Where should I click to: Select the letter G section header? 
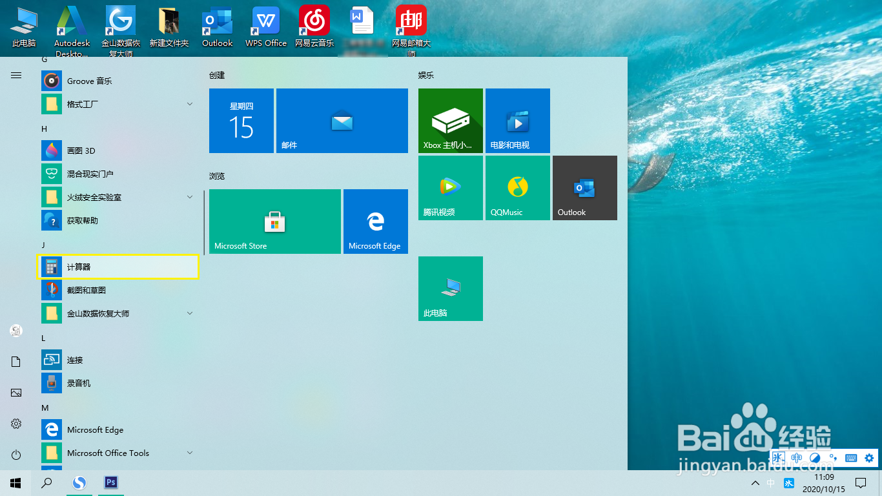[45, 59]
